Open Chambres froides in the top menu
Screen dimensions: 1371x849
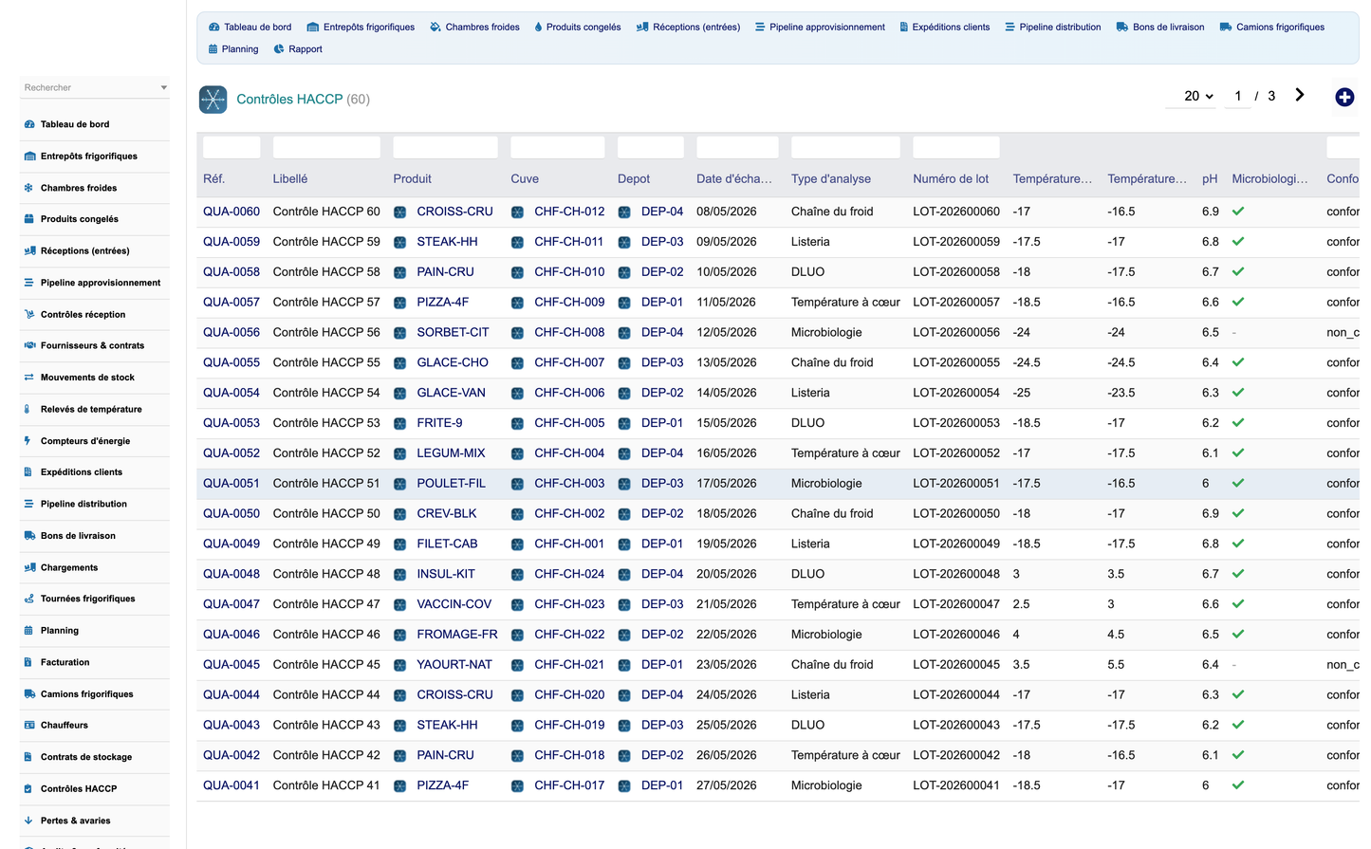click(475, 28)
